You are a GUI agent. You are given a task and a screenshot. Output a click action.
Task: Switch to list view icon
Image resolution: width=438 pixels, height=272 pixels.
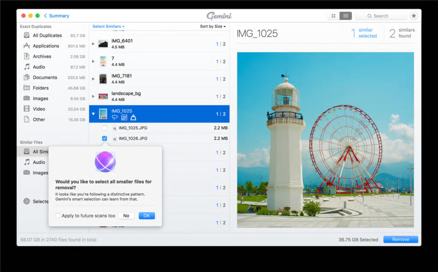tap(346, 16)
